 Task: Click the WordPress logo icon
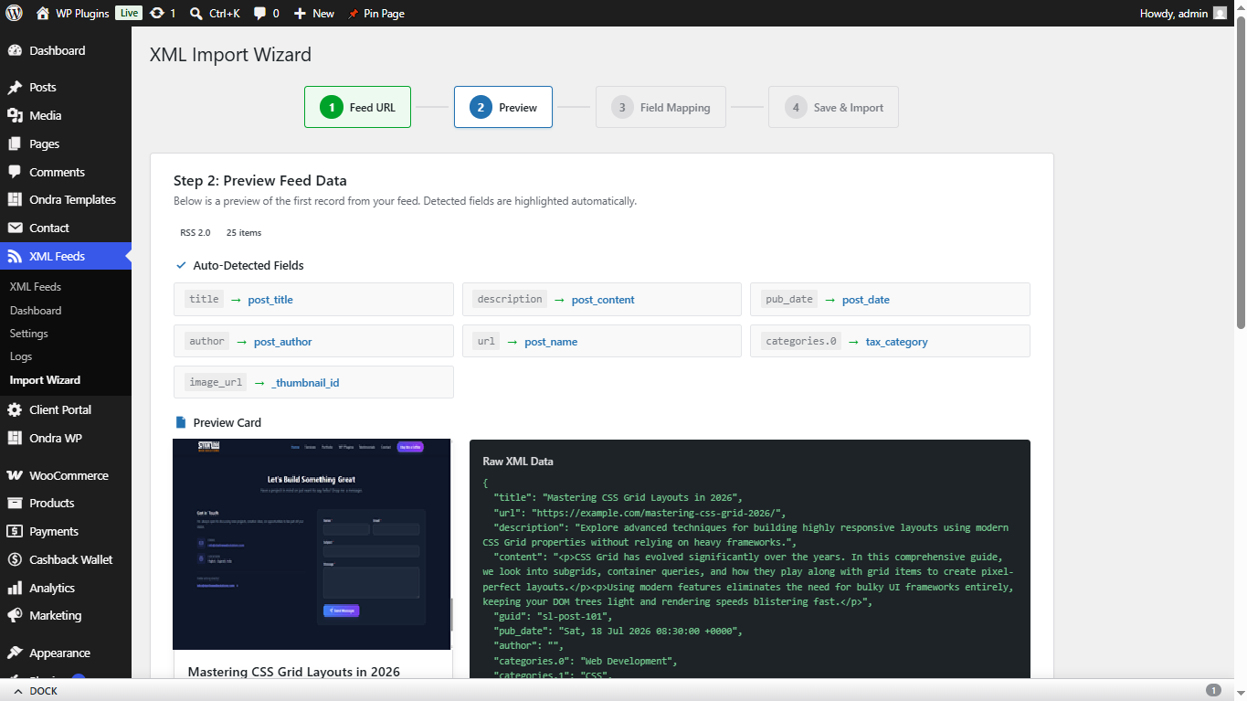tap(14, 13)
